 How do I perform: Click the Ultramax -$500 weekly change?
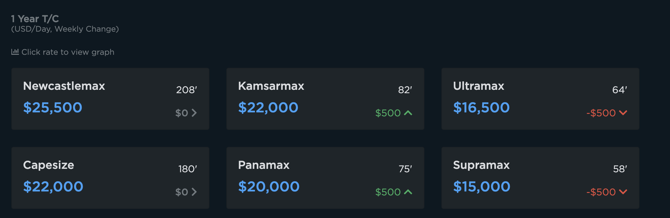point(601,113)
